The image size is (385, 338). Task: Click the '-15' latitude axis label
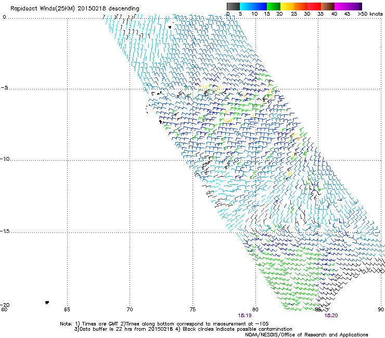pos(5,231)
